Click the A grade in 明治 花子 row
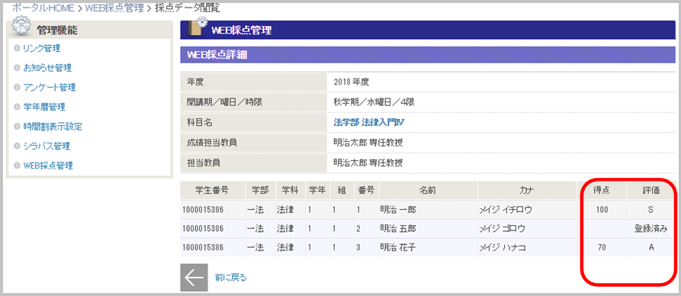This screenshot has width=681, height=296. click(x=650, y=248)
